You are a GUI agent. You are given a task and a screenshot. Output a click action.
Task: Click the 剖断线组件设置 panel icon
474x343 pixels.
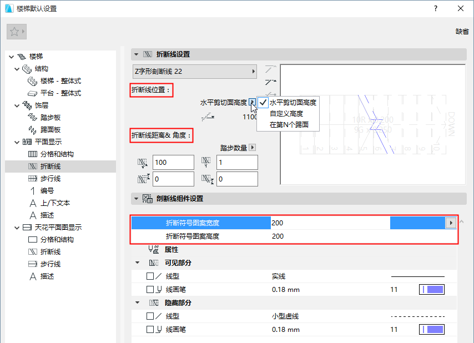coord(148,199)
